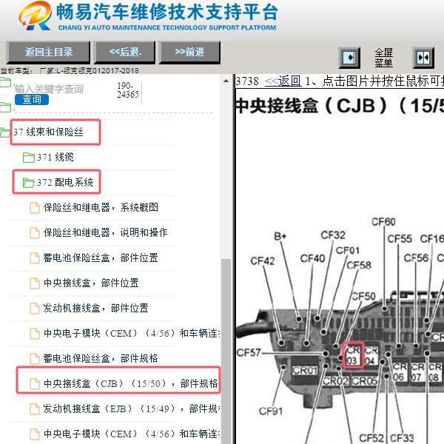Click the 190-24365 code text
This screenshot has width=444, height=444.
click(128, 90)
